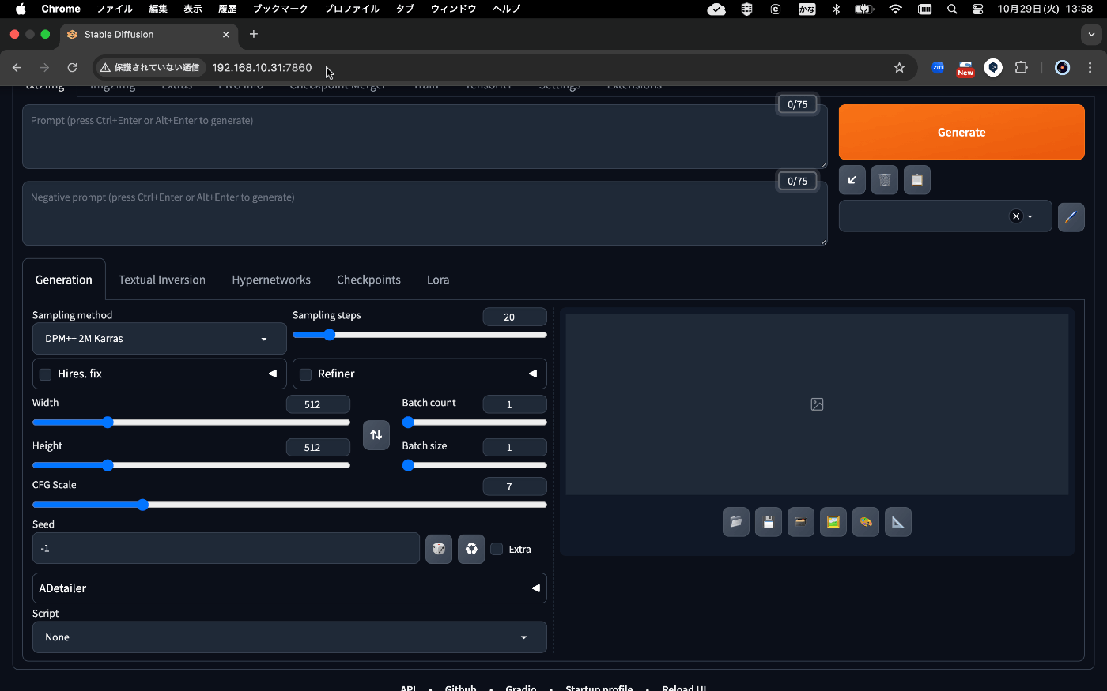The width and height of the screenshot is (1107, 691).
Task: Click the dice icon to randomize seed
Action: [x=439, y=549]
